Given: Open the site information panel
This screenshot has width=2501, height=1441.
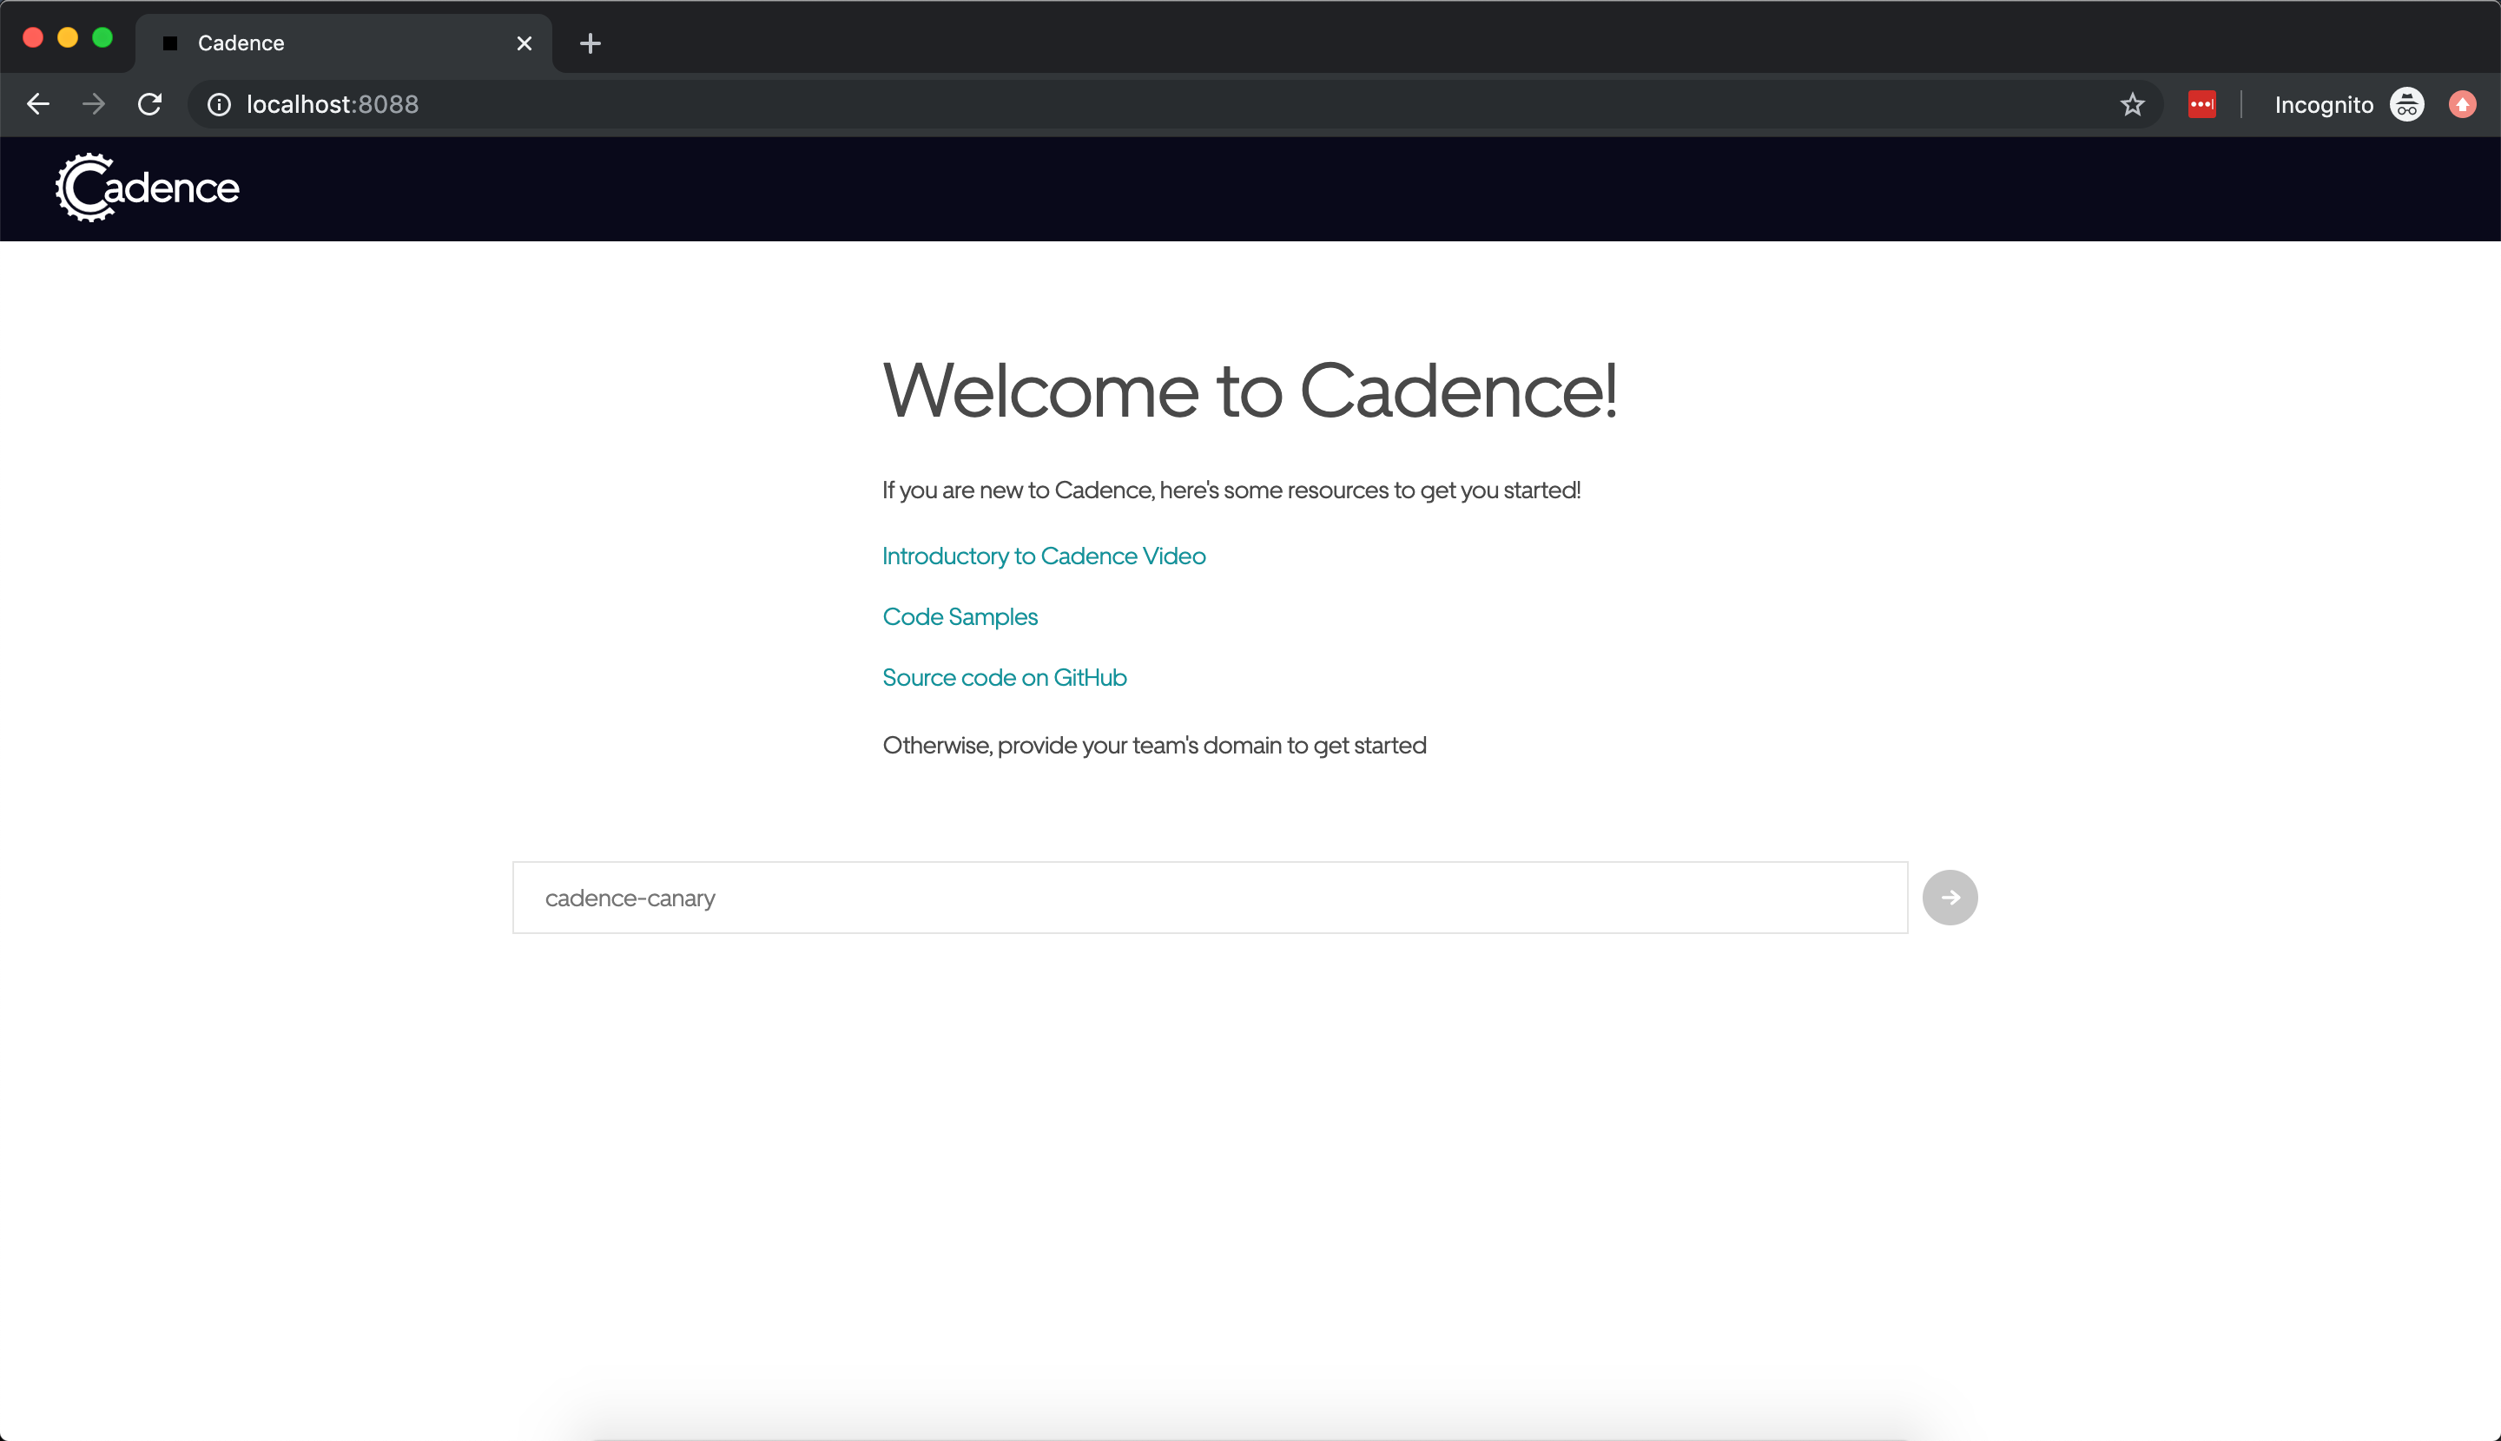Looking at the screenshot, I should 218,104.
